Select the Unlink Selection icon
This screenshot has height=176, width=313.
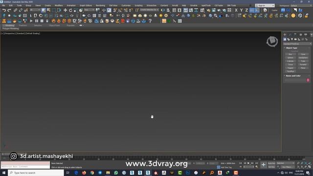[21, 10]
